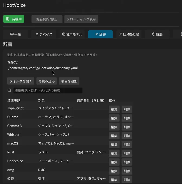Click フローティング表示 button
182x184 pixels.
[81, 19]
